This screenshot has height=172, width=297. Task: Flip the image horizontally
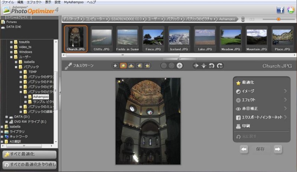pyautogui.click(x=196, y=66)
